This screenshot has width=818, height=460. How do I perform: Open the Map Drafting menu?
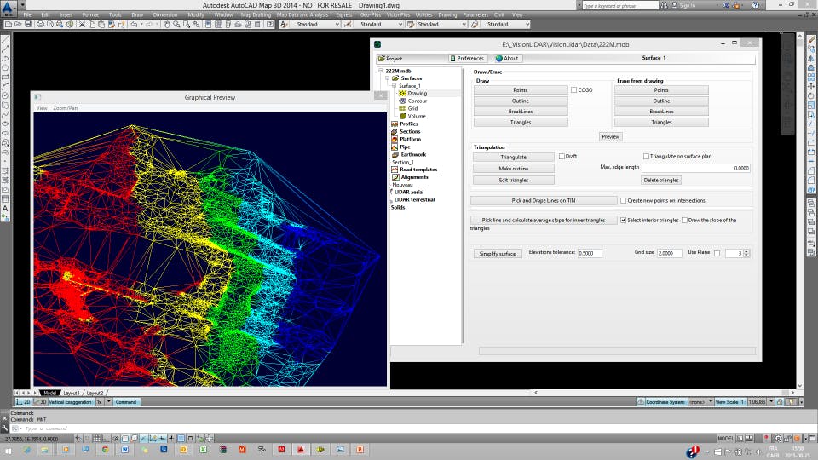coord(256,14)
